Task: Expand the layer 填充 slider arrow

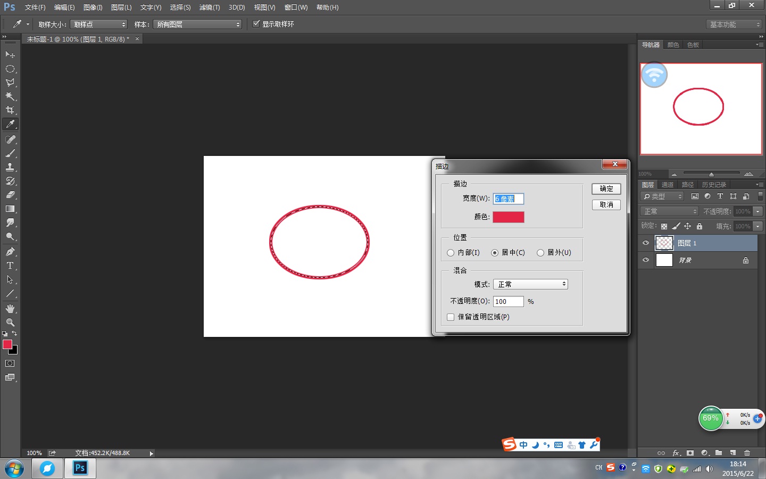Action: click(759, 226)
